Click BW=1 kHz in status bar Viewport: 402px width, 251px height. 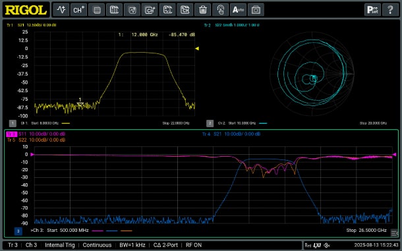[x=132, y=245]
